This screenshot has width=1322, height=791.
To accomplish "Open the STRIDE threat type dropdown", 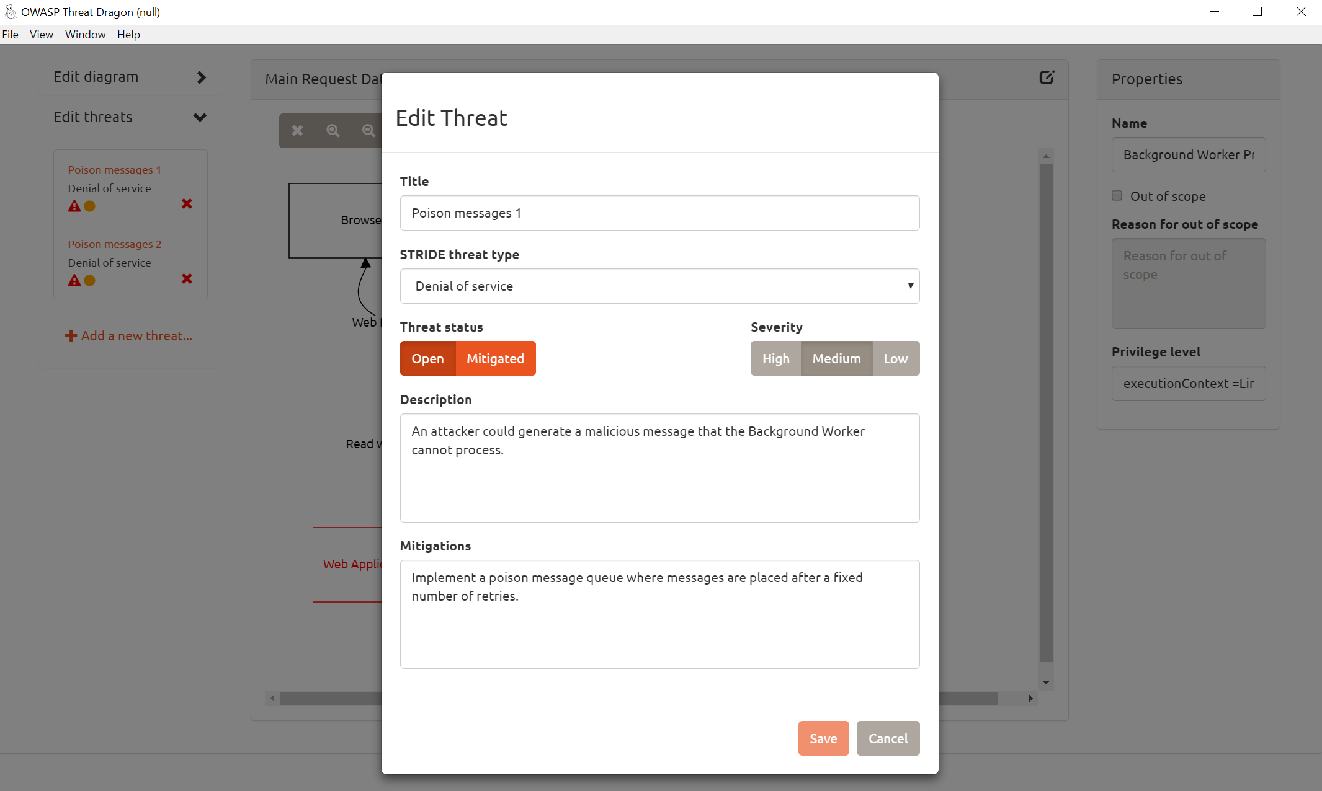I will (x=659, y=286).
